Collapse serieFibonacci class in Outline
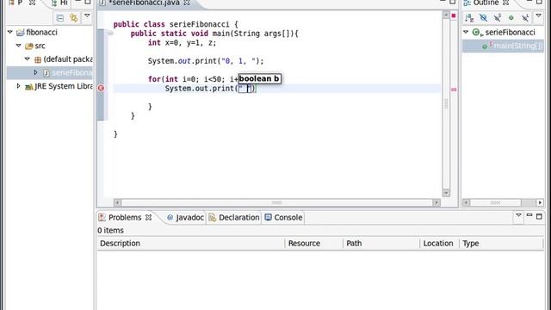Screen dimensions: 551x310 [466, 32]
